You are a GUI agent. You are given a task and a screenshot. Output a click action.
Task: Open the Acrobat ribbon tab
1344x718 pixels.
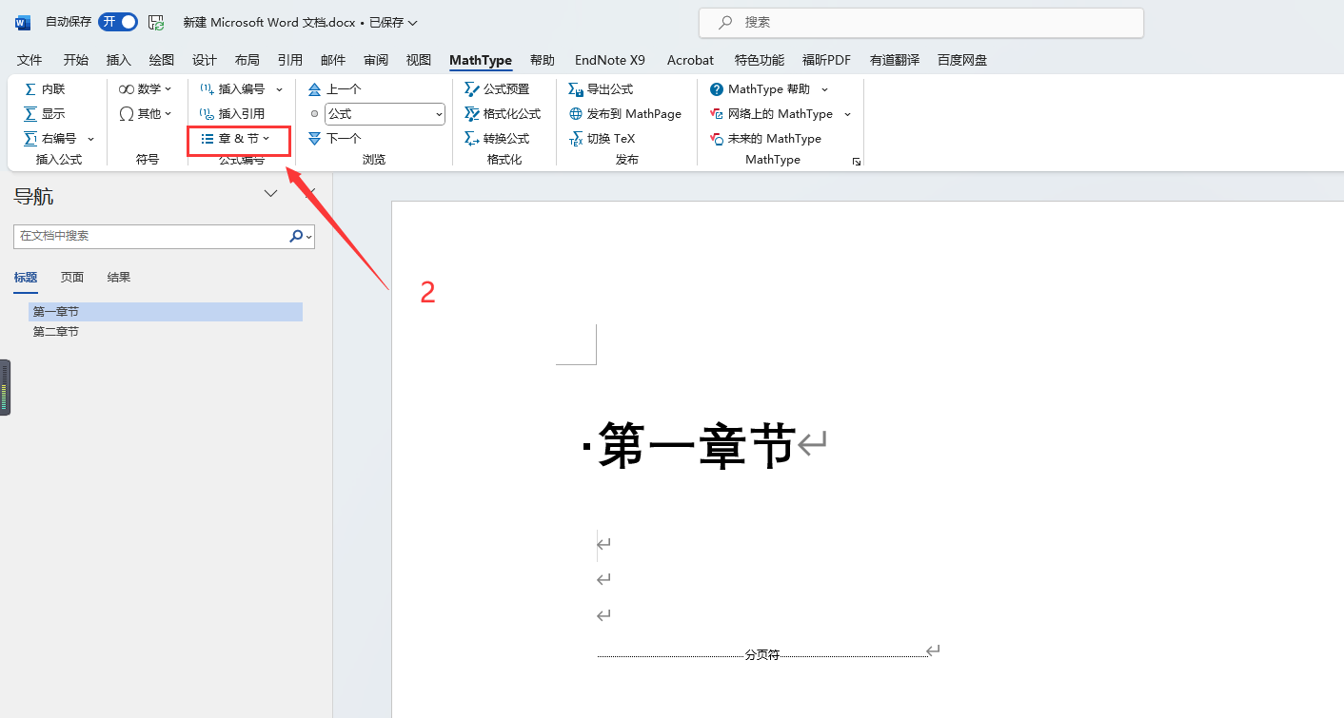coord(690,60)
